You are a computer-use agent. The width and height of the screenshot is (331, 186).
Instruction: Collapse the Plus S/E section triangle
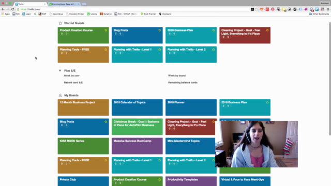[60, 70]
